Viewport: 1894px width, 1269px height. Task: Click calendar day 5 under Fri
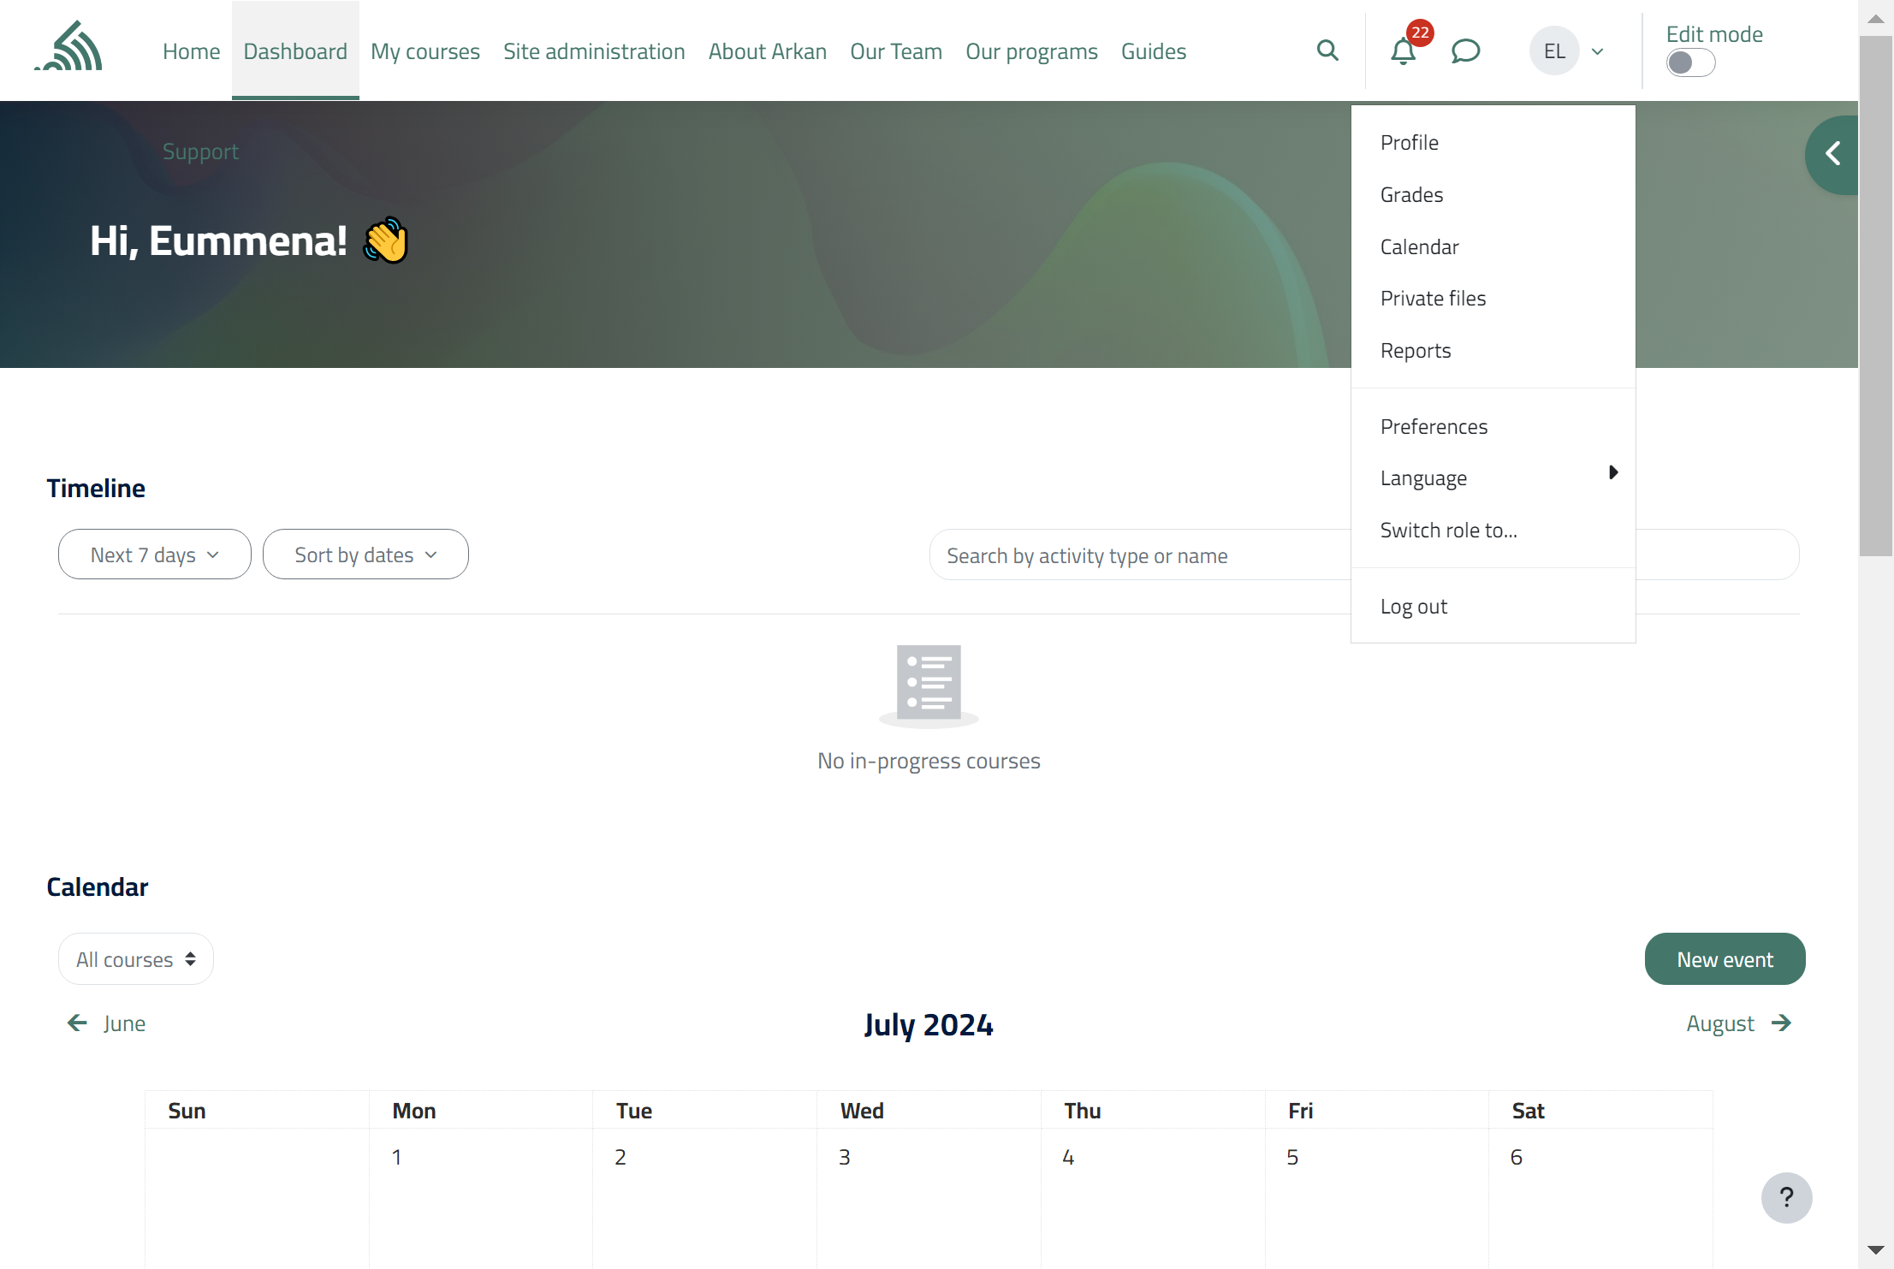[1292, 1157]
